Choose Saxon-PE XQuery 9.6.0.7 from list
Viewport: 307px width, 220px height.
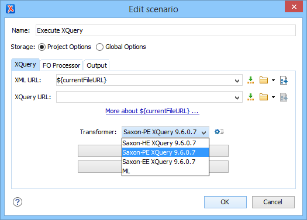click(165, 152)
